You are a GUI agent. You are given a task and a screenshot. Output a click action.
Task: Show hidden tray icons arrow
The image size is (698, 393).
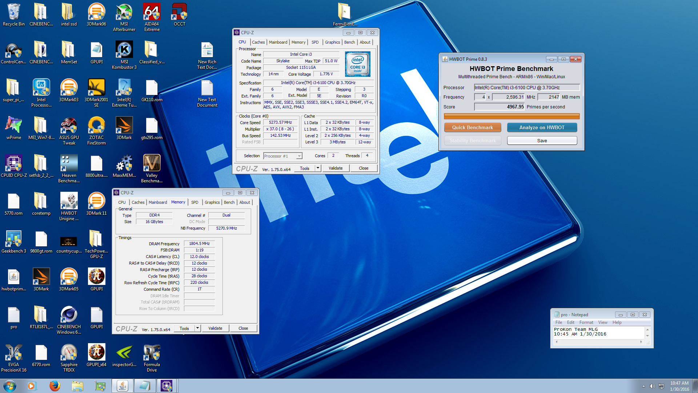click(643, 386)
